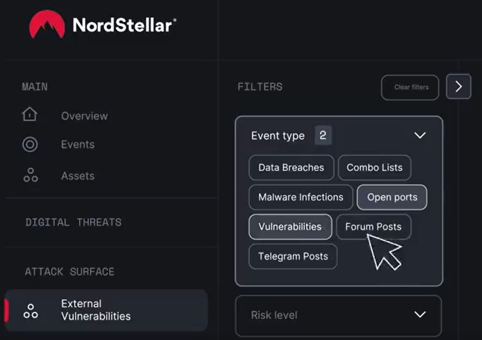Viewport: 482px width, 340px height.
Task: Expand the Risk level dropdown chevron
Action: tap(420, 314)
